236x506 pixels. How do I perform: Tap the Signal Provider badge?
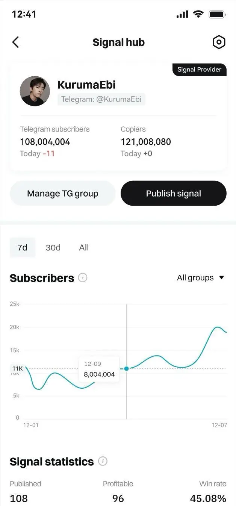[x=200, y=70]
